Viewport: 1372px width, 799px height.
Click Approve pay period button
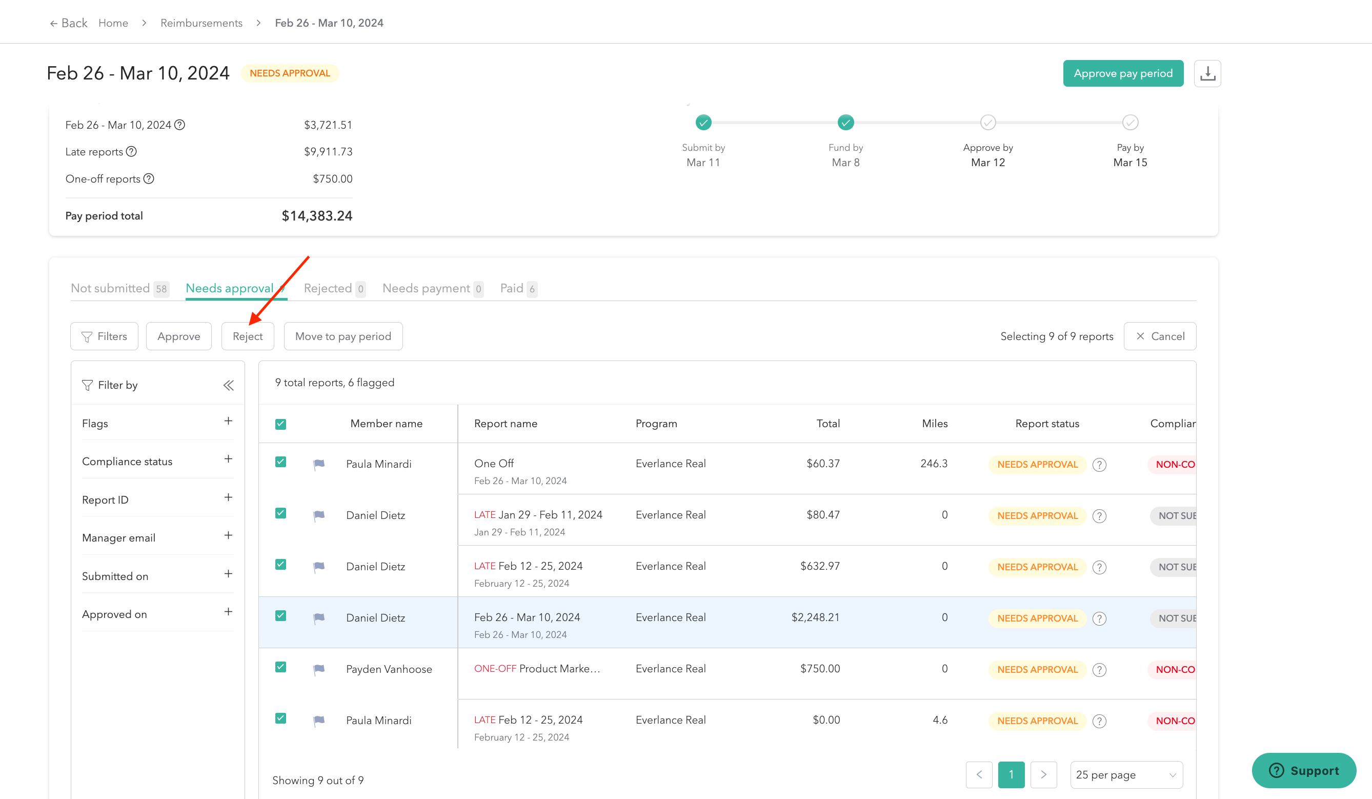click(1123, 73)
